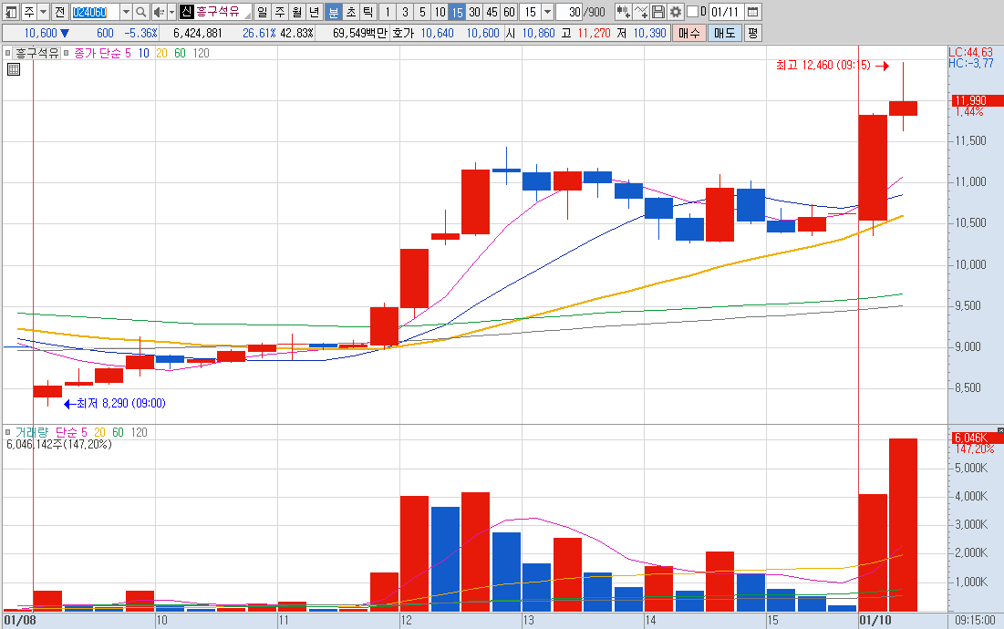Screen dimensions: 1004x629
Task: Click the 09:15:00 time readout
Action: 975,620
